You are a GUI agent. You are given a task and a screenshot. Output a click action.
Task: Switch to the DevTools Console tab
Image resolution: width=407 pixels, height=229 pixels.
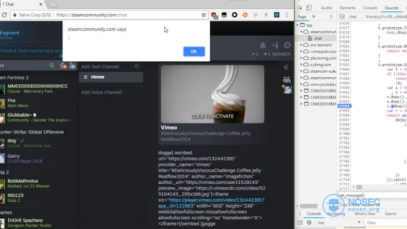click(x=370, y=8)
